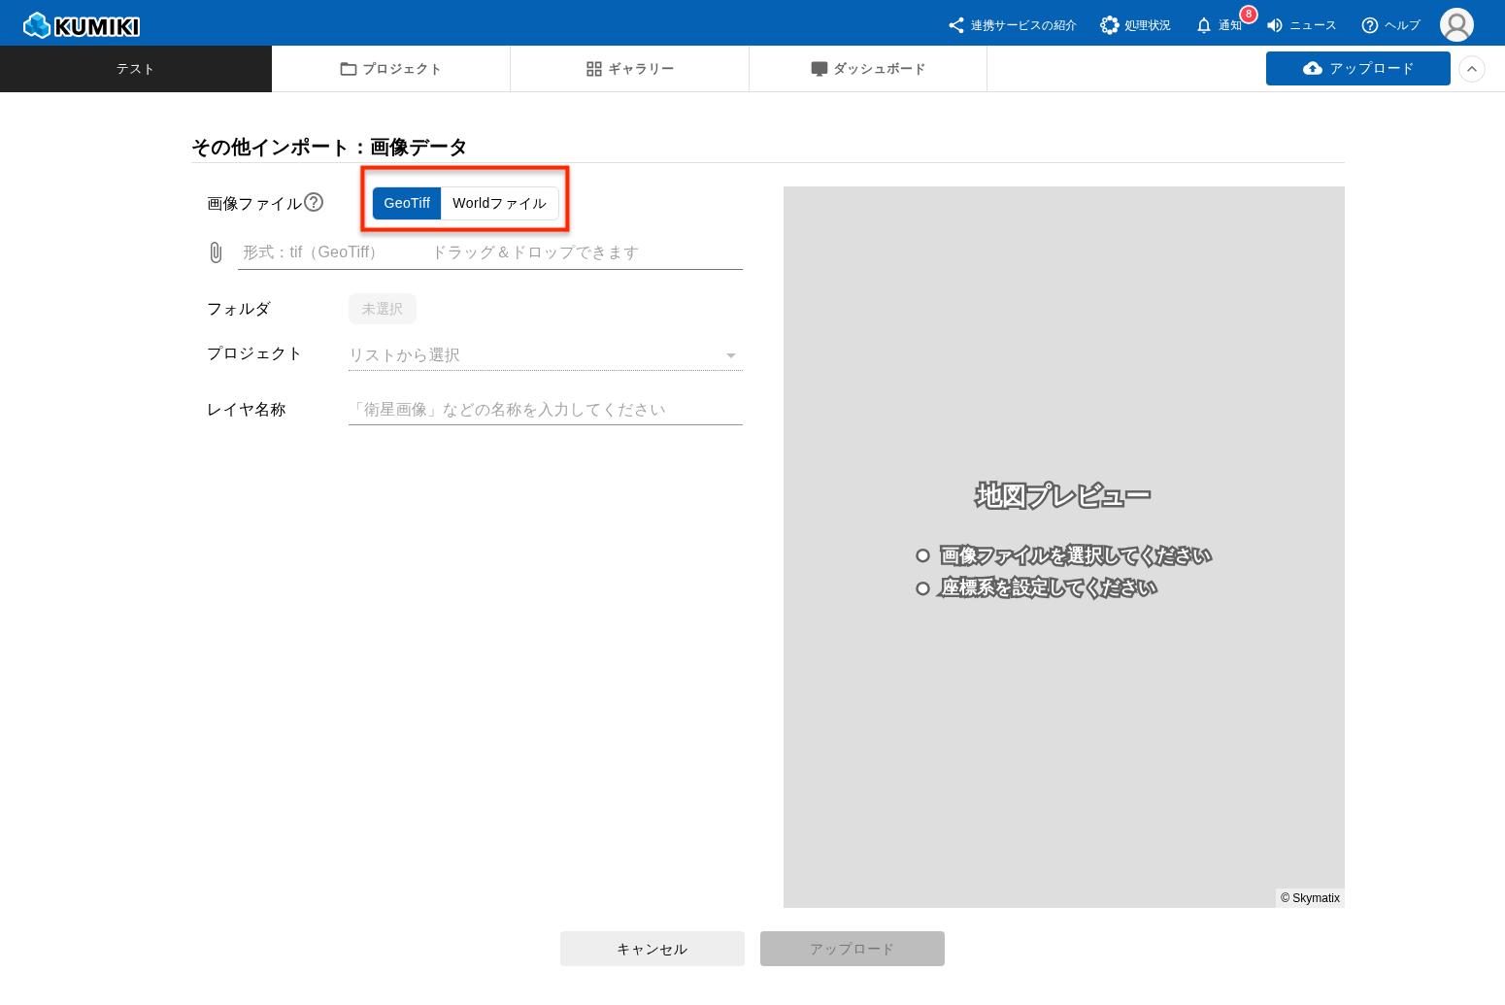Switch to the ギャラリー tab
Screen dimensions: 1505x1005
[x=629, y=69]
